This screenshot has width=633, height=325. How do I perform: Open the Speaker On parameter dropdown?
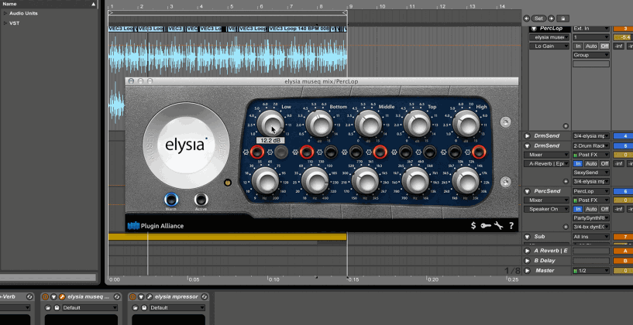(546, 209)
